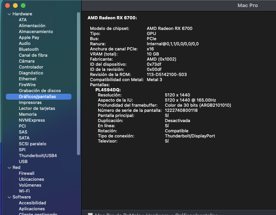Collapse the Hardware section chevron

9,14
